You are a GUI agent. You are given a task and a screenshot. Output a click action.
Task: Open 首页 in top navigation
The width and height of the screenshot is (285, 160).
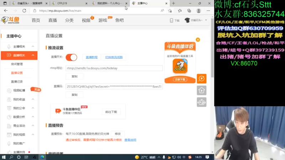point(36,20)
